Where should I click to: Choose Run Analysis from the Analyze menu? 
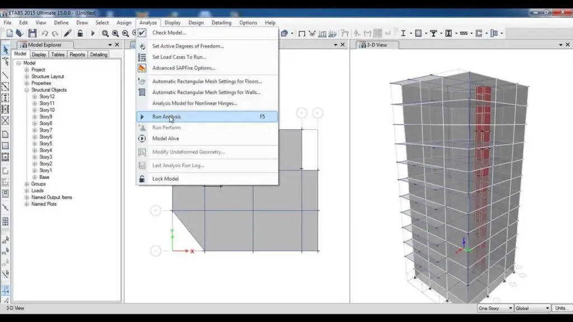pos(166,117)
